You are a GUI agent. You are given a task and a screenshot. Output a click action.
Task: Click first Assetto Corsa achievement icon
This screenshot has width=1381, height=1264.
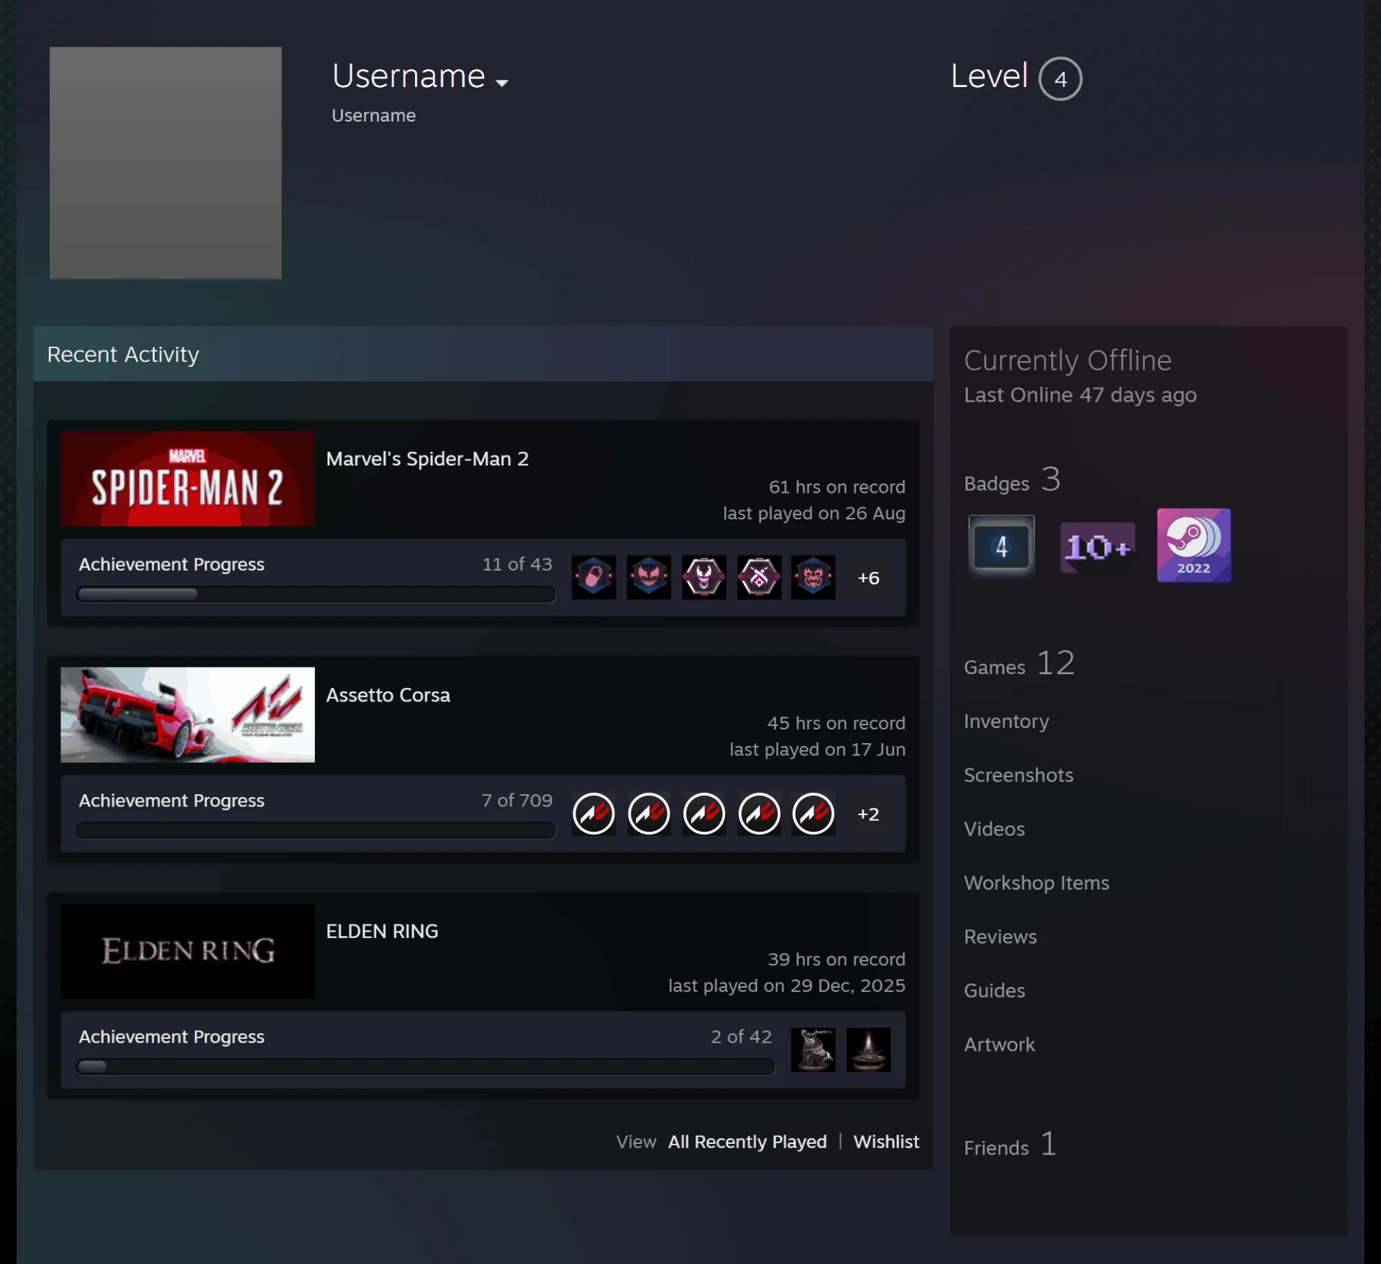593,814
